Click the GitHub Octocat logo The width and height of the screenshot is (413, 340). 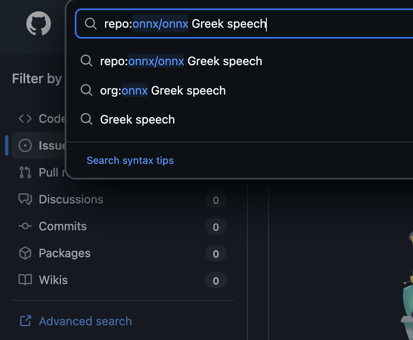pyautogui.click(x=39, y=24)
